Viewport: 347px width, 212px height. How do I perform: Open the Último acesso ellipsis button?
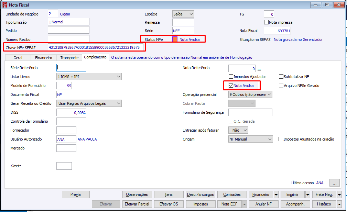tap(334, 183)
